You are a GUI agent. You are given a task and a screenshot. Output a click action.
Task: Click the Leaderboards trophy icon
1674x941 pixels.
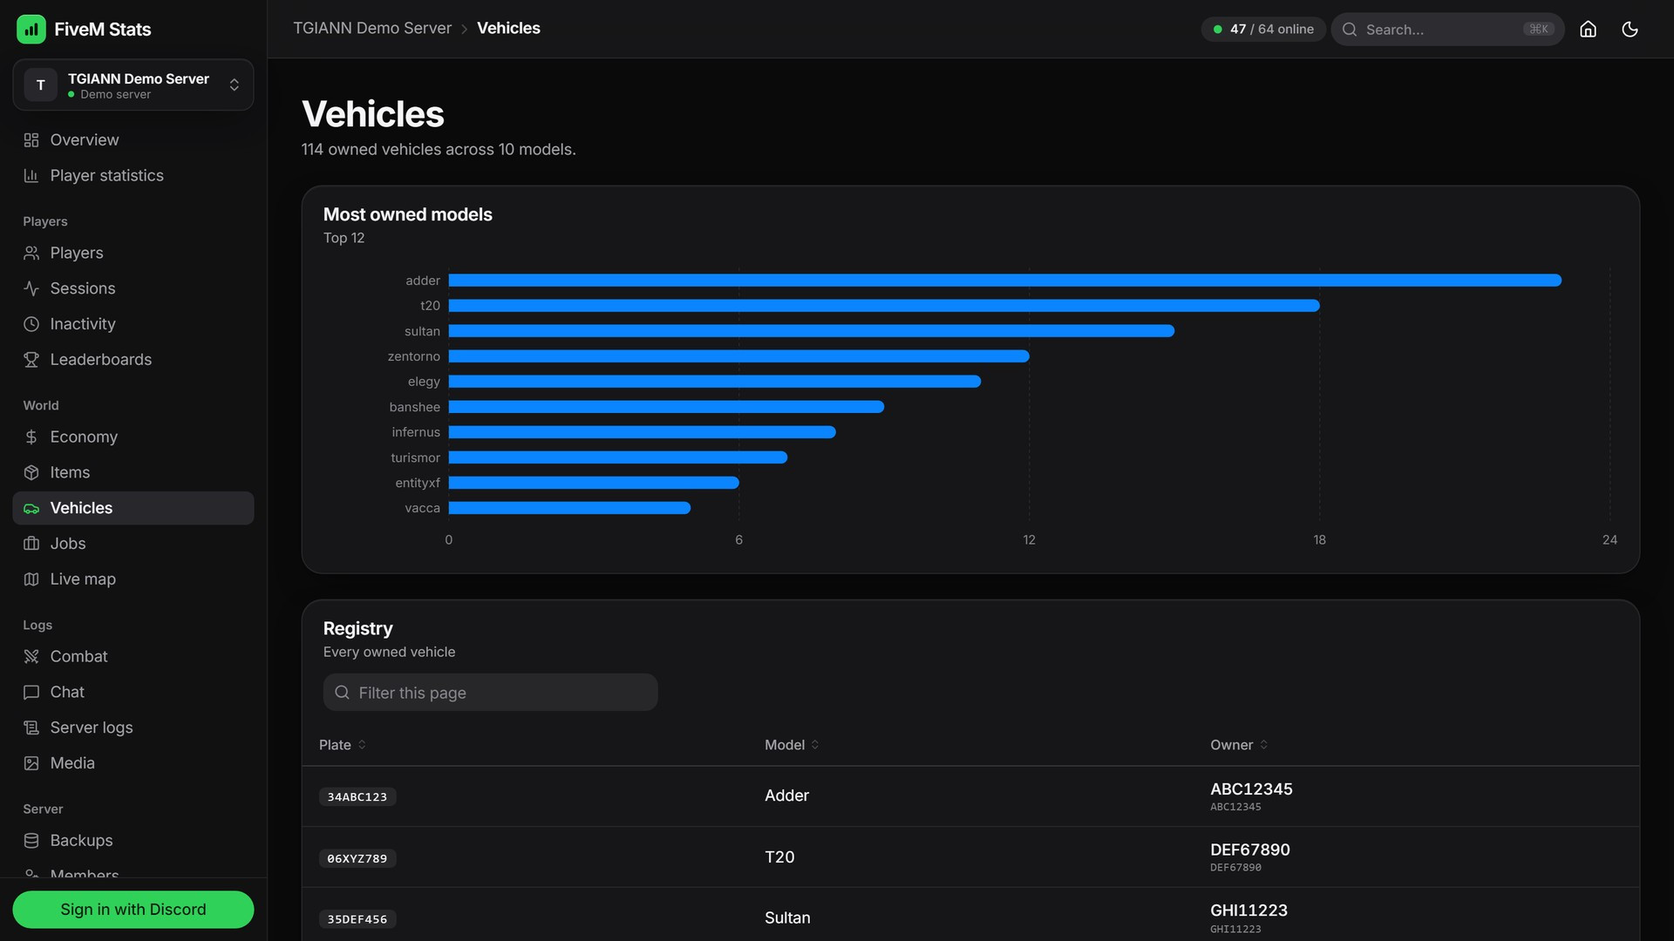coord(31,359)
